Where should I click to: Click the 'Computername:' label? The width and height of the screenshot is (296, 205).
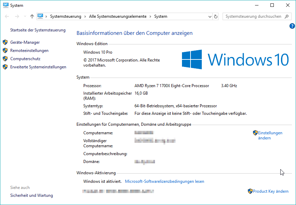(98, 133)
